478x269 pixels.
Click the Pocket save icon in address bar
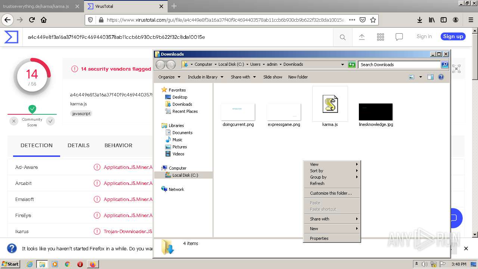(362, 20)
